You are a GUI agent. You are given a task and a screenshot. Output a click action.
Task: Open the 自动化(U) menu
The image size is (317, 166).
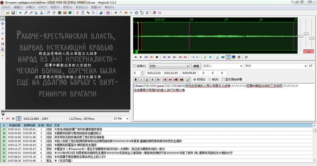point(82,7)
